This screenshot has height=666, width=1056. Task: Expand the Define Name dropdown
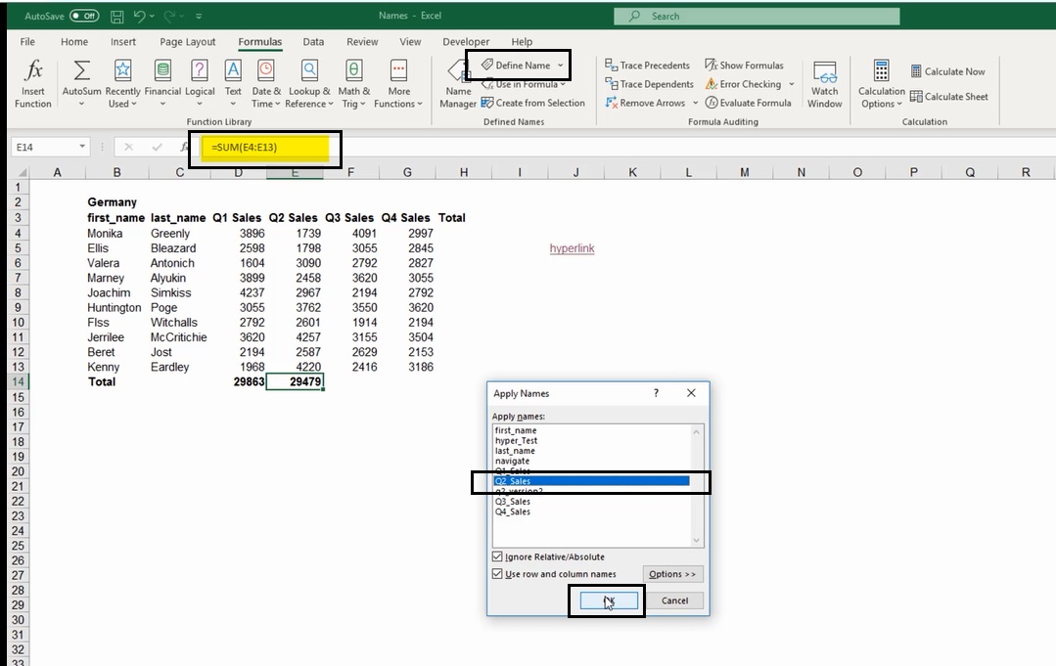point(559,65)
